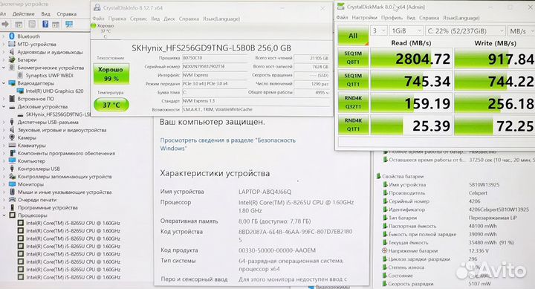Click Паспортная ёмкость battery row
Image resolution: width=535 pixels, height=289 pixels.
440,226
